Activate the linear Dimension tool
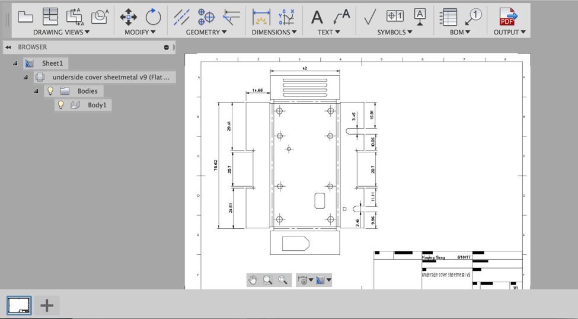Screen dimensions: 578x319 261,17
